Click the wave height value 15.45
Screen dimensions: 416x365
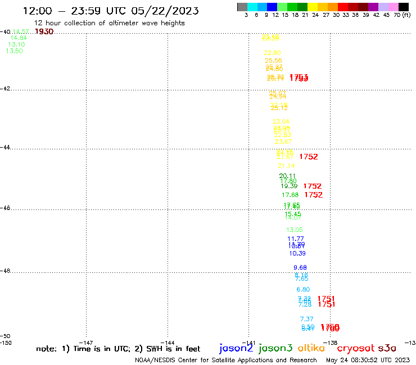pos(293,214)
